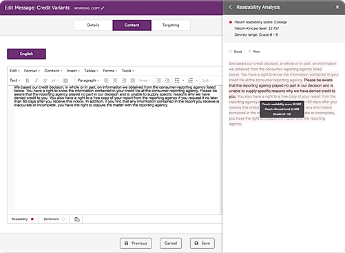Go back from Readability Analysis panel
Viewport: 345px width, 253px height.
pos(230,7)
